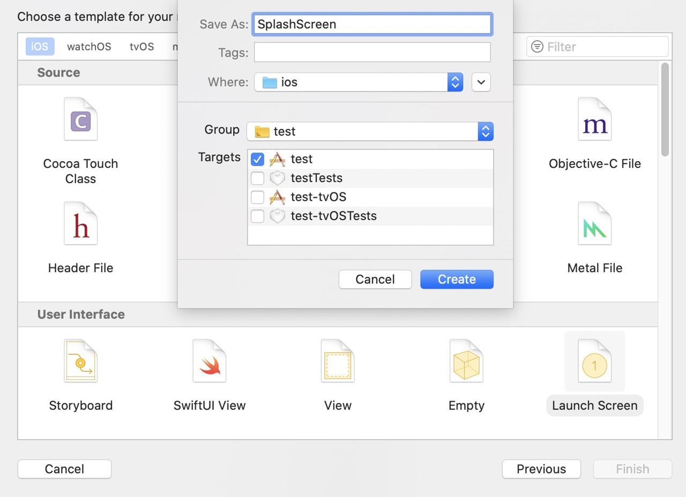Click the Create button
The height and width of the screenshot is (497, 686).
(457, 279)
